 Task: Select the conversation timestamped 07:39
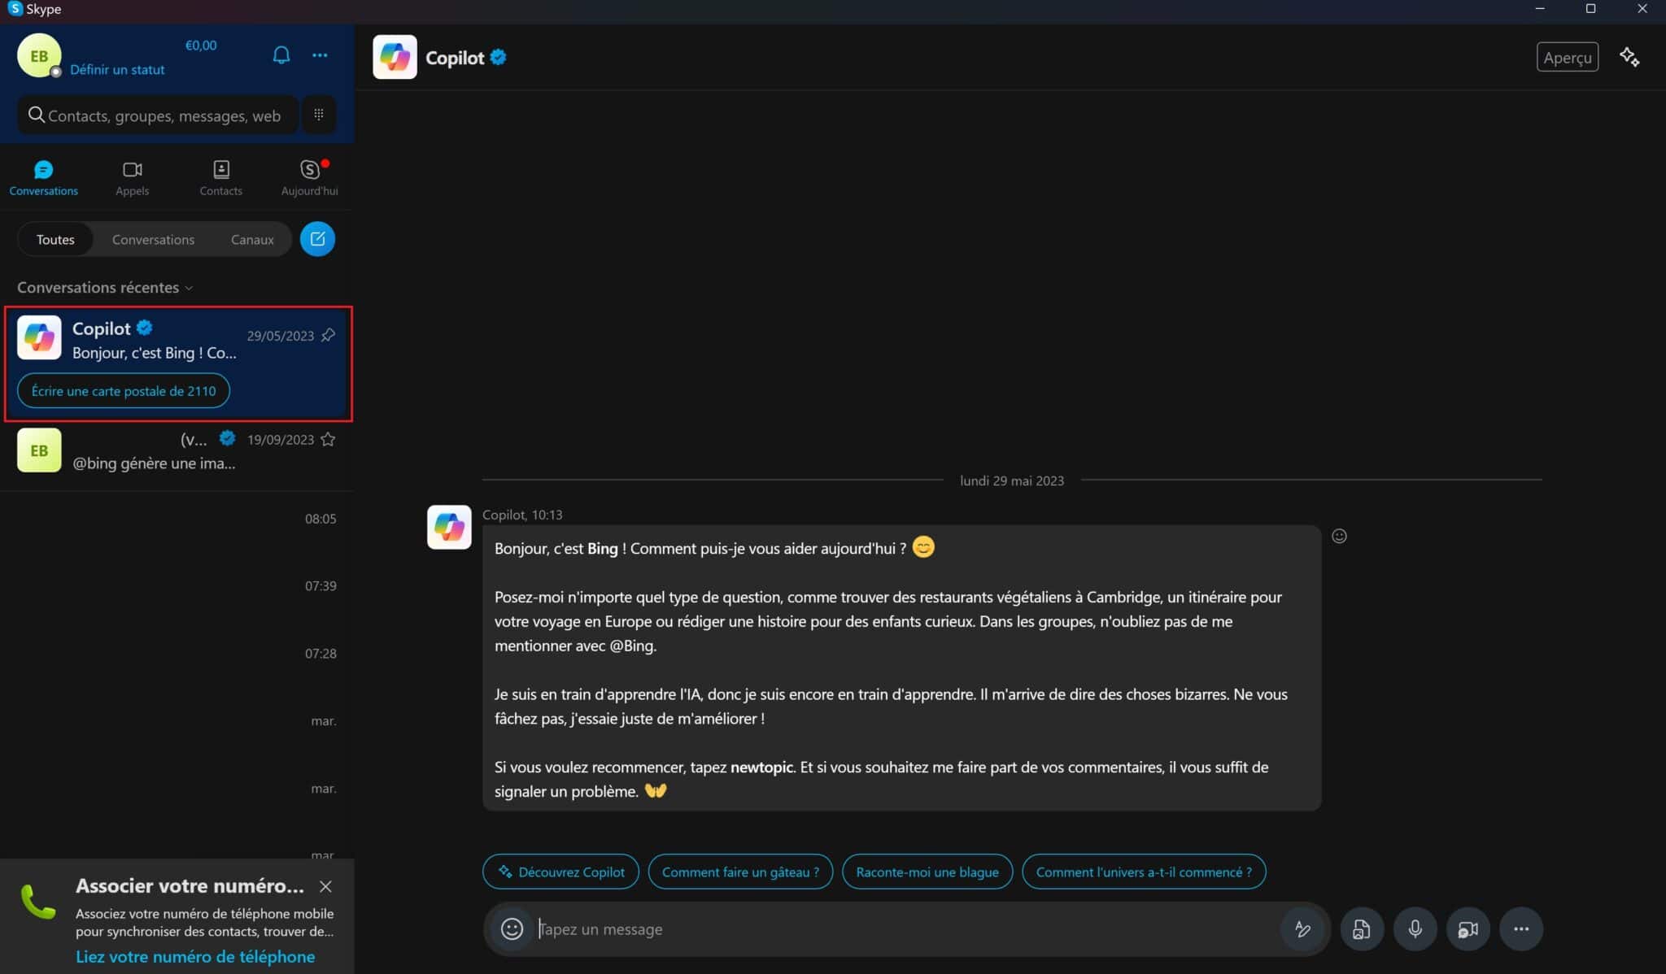click(x=177, y=585)
